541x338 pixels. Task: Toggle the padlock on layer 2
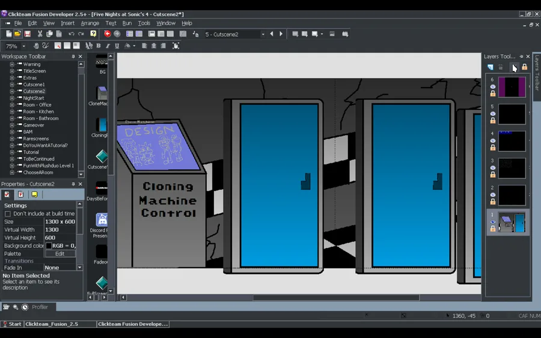click(x=493, y=202)
